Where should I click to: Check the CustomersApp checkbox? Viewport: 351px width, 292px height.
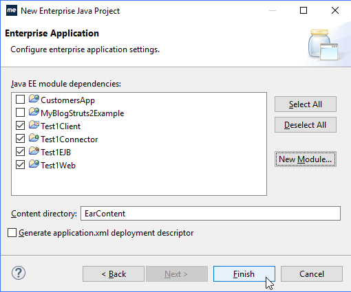[x=20, y=100]
